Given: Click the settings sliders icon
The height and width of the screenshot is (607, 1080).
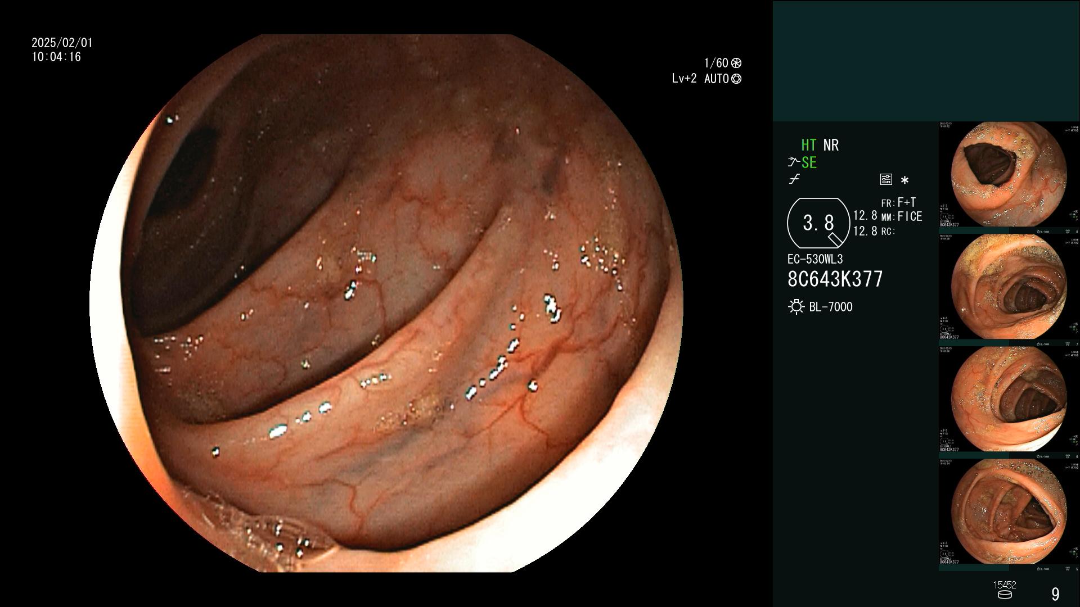Looking at the screenshot, I should tap(886, 179).
